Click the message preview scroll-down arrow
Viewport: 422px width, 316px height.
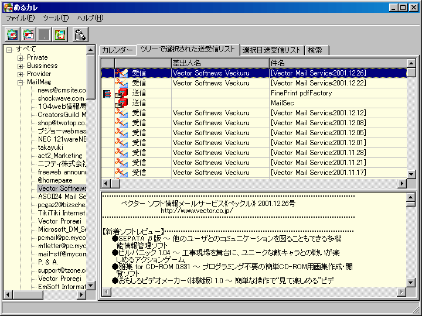pyautogui.click(x=411, y=283)
